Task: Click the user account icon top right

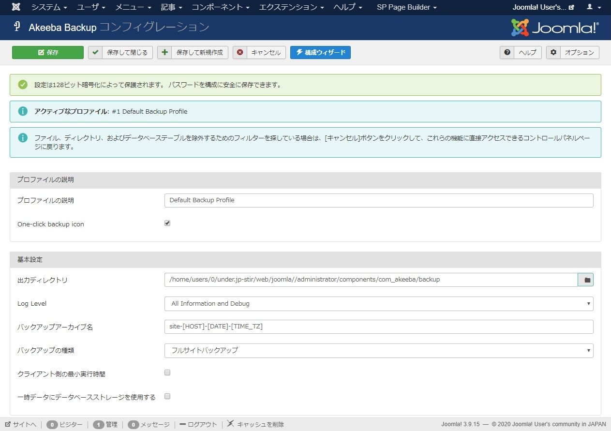Action: (591, 7)
